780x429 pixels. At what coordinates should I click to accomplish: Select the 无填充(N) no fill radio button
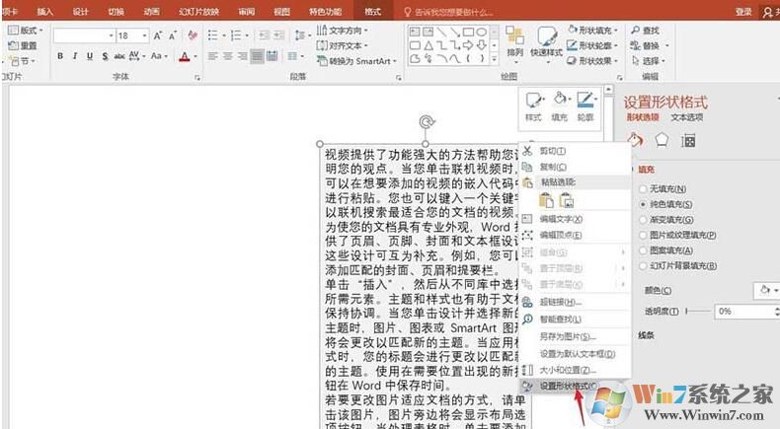click(643, 189)
